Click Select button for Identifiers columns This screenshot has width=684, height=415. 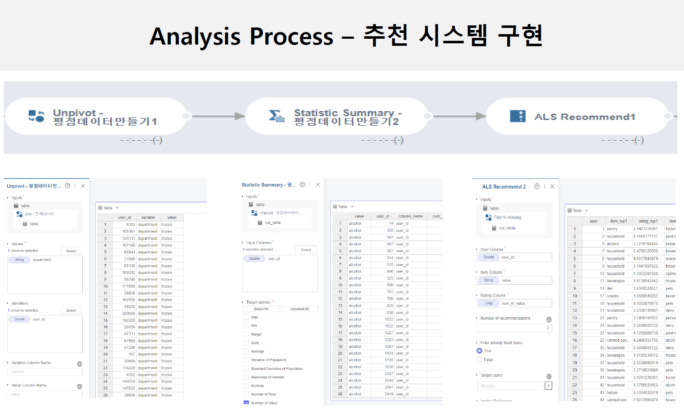pyautogui.click(x=71, y=311)
